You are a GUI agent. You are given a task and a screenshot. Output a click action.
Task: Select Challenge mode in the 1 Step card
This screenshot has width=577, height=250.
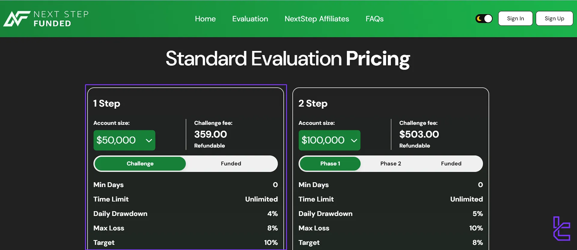[140, 163]
